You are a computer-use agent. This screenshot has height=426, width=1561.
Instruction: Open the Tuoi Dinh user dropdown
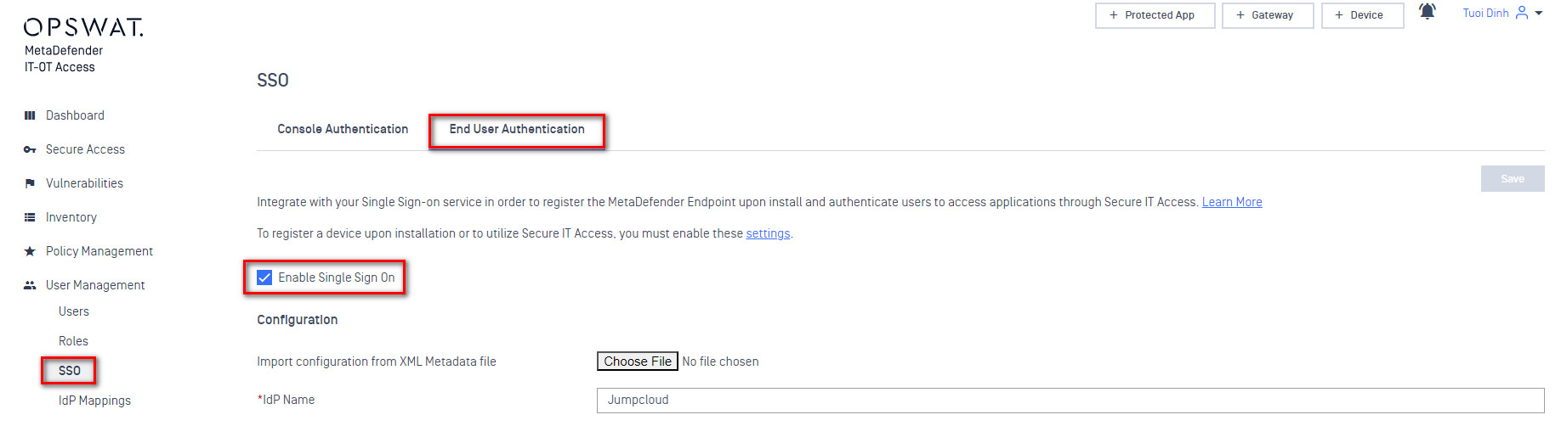[x=1501, y=14]
